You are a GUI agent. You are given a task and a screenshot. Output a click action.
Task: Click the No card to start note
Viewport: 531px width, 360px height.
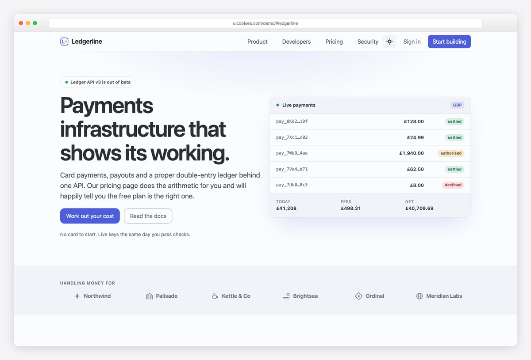(x=125, y=235)
